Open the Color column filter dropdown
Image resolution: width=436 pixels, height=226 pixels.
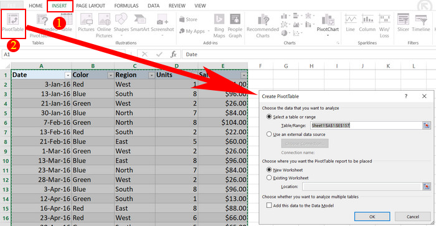click(111, 75)
